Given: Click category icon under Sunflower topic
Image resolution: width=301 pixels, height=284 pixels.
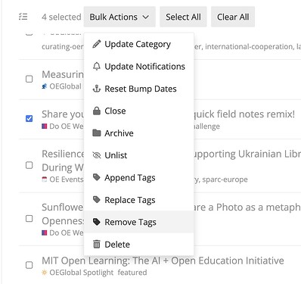Looking at the screenshot, I should [45, 233].
